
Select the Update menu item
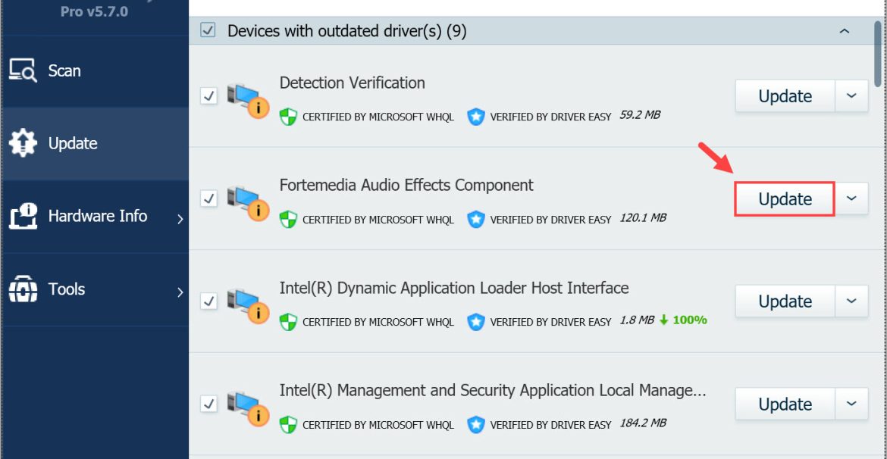[95, 144]
